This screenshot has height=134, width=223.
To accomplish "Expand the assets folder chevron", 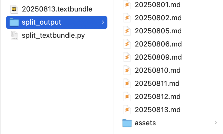I will (x=216, y=123).
